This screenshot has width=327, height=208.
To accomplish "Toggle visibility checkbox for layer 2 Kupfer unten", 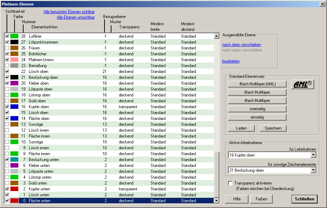I will 7,189.
